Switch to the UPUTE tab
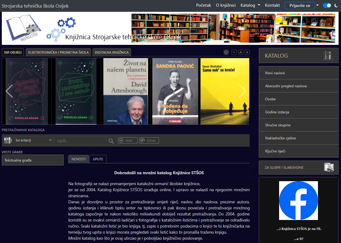The height and width of the screenshot is (243, 341). click(x=98, y=159)
